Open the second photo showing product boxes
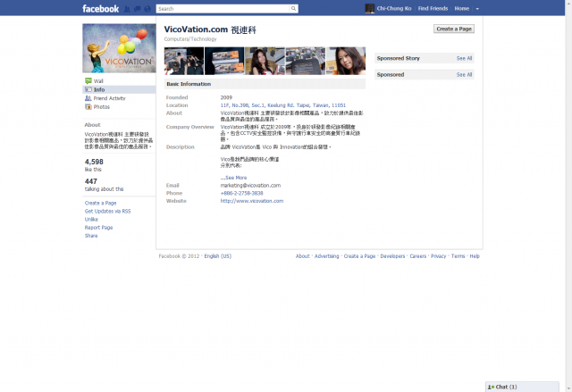The width and height of the screenshot is (572, 392). [224, 61]
